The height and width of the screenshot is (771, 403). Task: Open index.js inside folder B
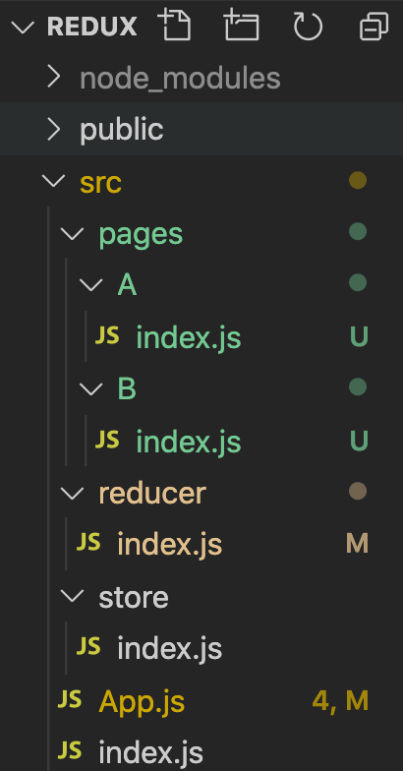coord(189,442)
